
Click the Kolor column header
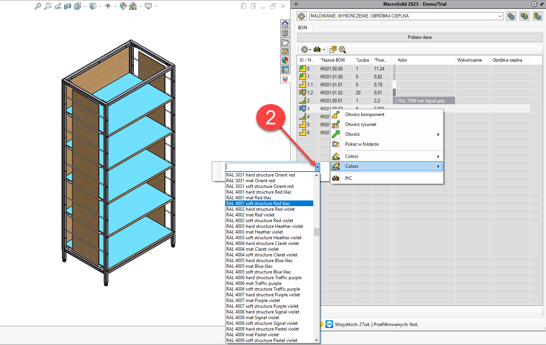pos(425,60)
